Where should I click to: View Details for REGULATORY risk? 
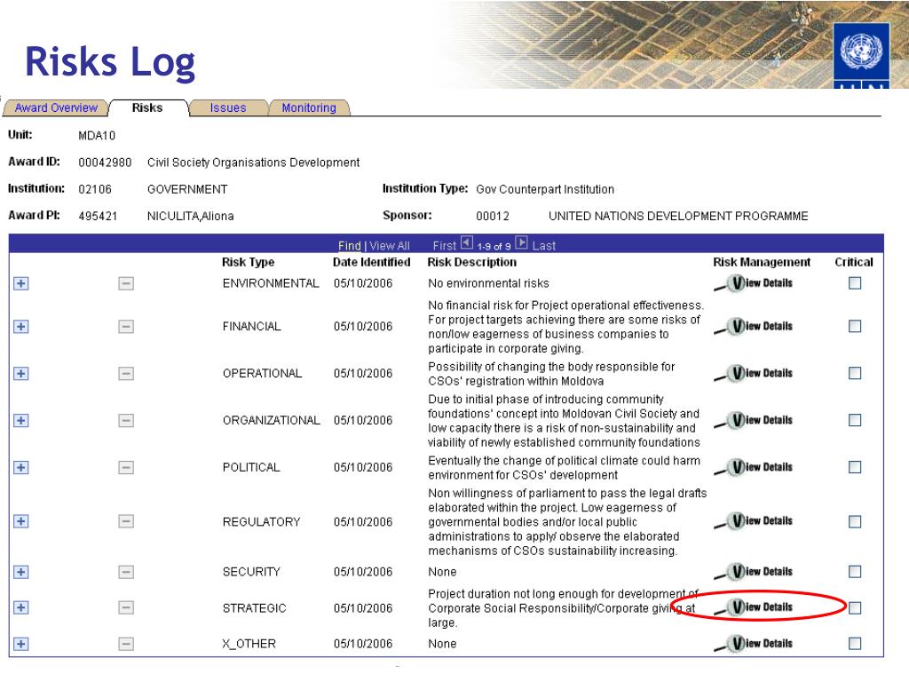coord(753,521)
